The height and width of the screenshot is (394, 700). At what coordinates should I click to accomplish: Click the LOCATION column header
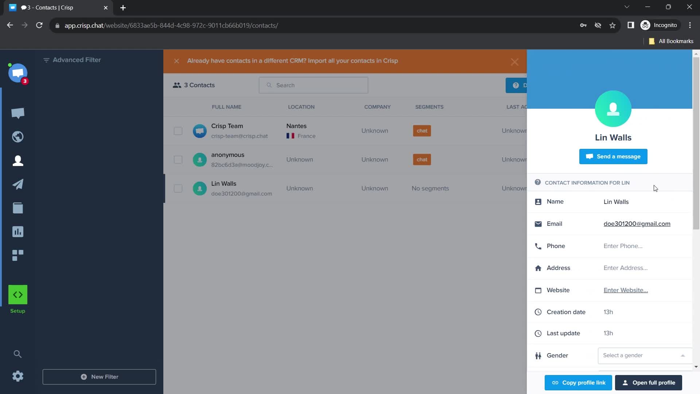(301, 107)
